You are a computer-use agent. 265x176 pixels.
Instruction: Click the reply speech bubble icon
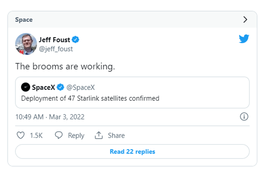[x=59, y=135]
